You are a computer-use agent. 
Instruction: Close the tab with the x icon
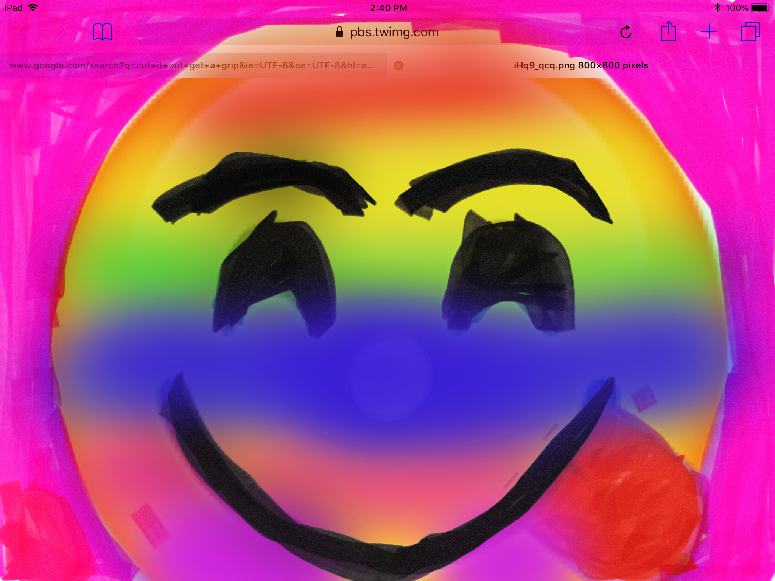pyautogui.click(x=398, y=66)
